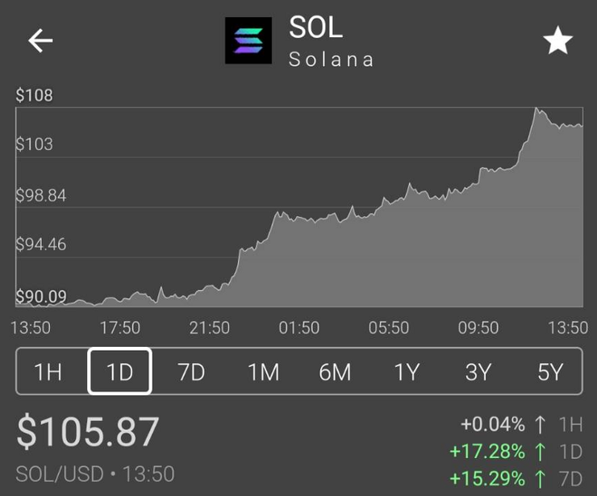The width and height of the screenshot is (597, 496).
Task: Show the 5Y price history
Action: (x=550, y=372)
